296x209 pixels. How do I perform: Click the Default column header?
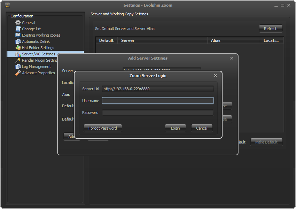coord(107,40)
